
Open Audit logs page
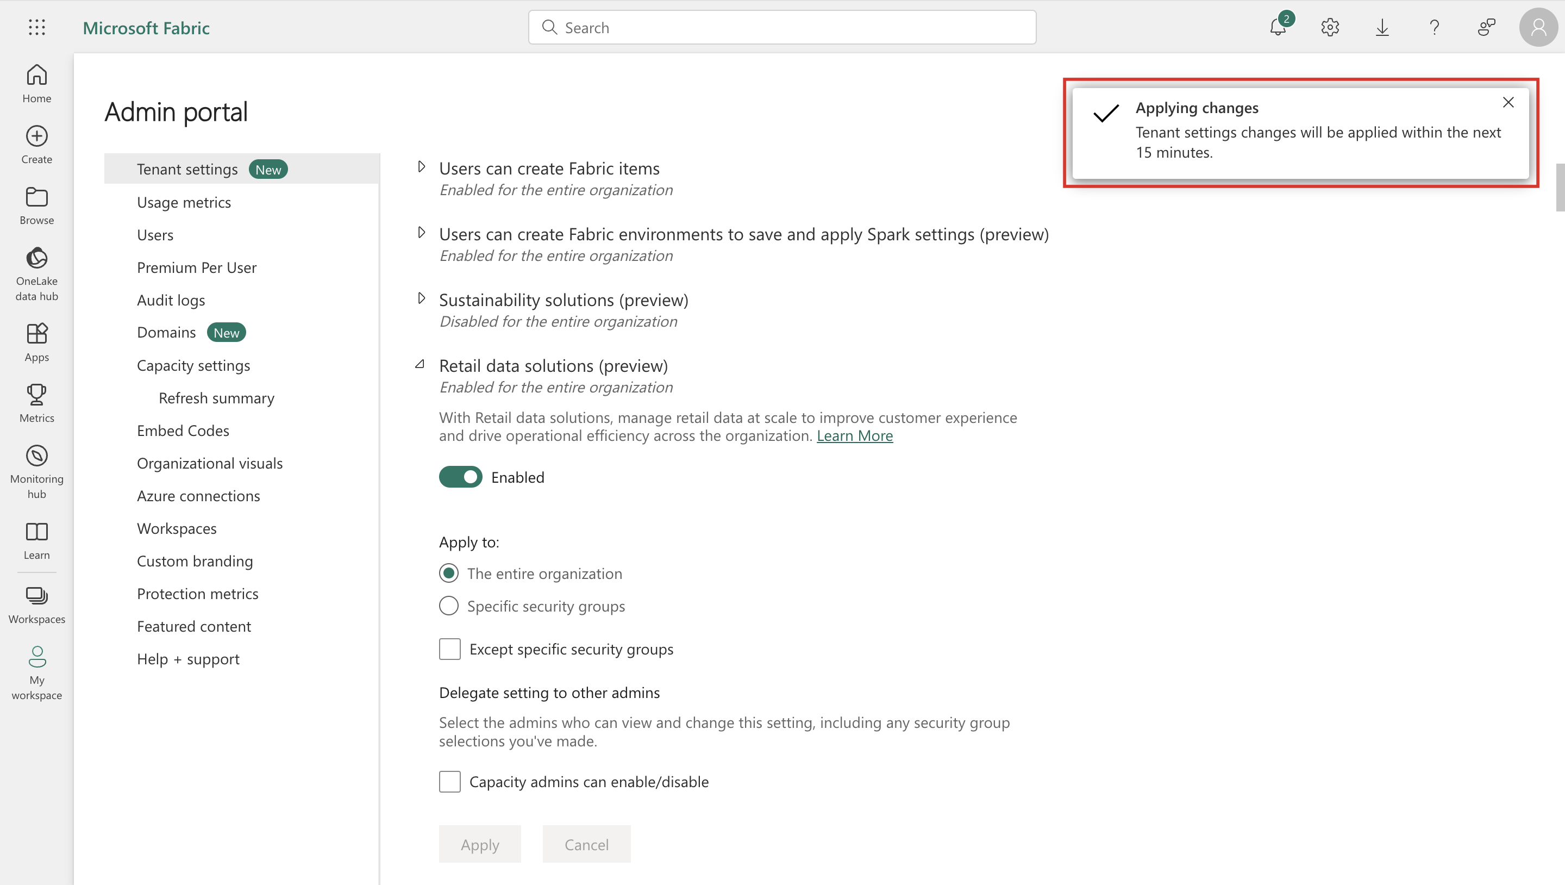pos(171,300)
